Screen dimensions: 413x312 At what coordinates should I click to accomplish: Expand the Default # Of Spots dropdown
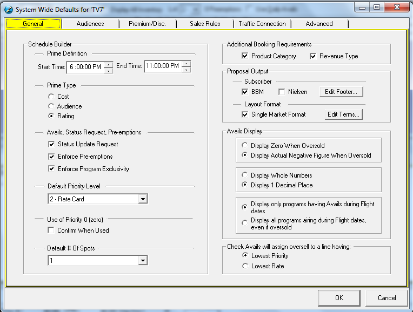coord(143,261)
